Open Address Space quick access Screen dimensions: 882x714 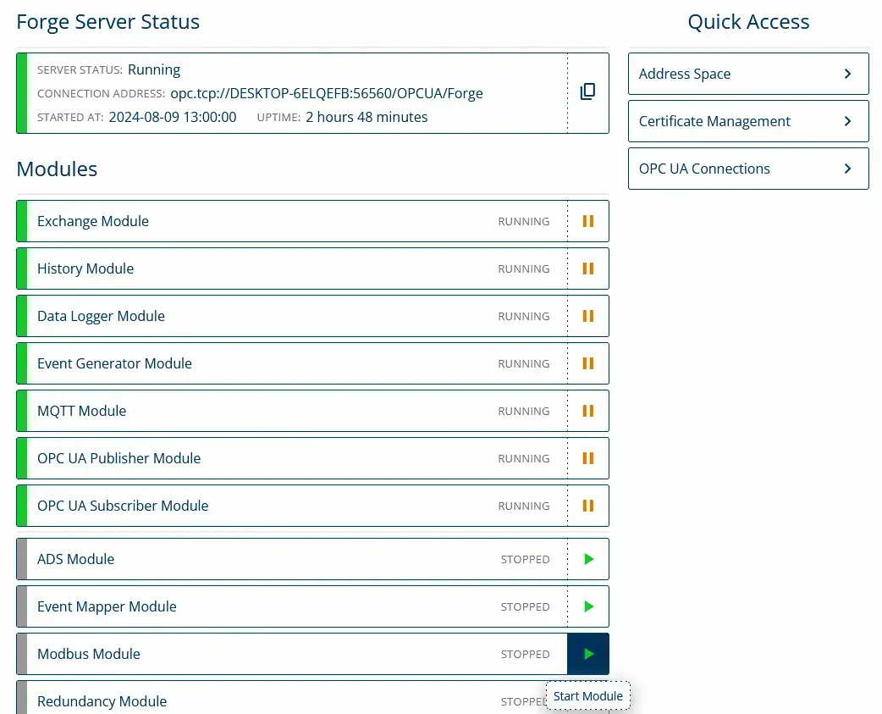coord(748,74)
